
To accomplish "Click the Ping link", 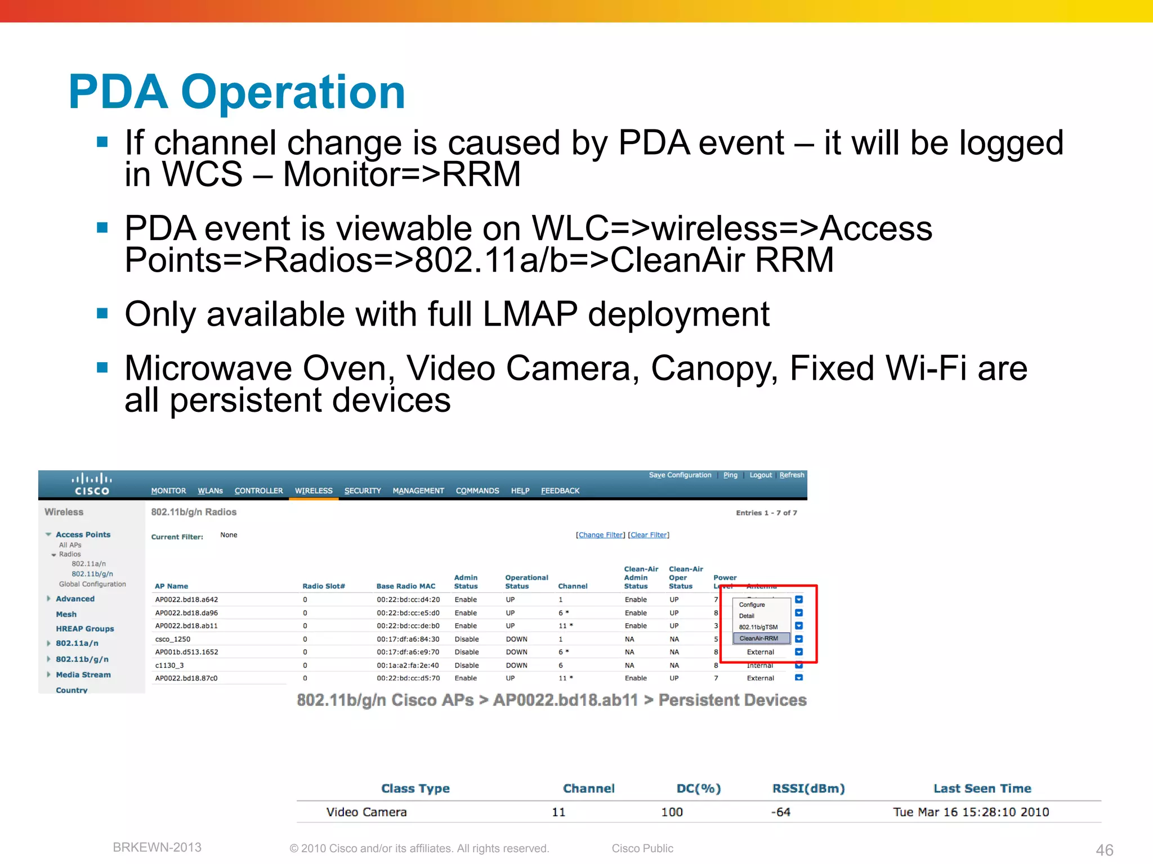I will (730, 475).
